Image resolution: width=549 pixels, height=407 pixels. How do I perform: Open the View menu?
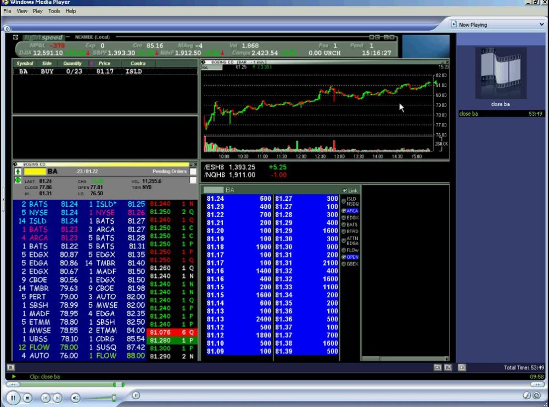click(x=22, y=11)
